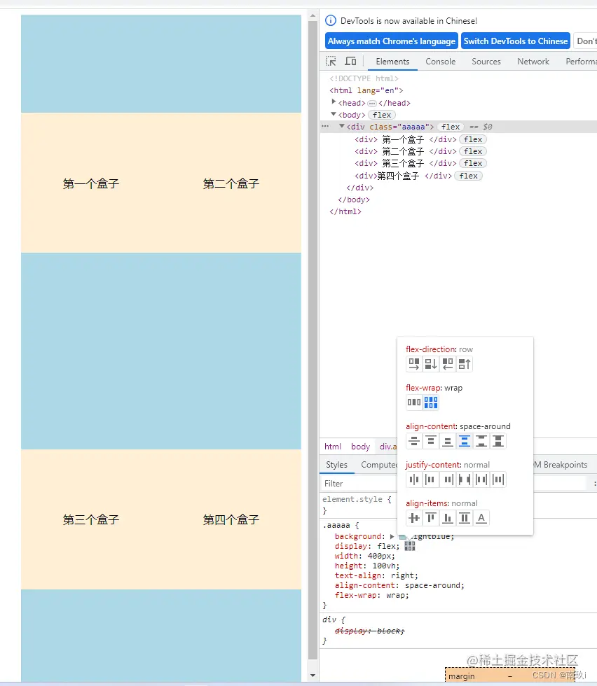This screenshot has height=686, width=597.
Task: Select the align-content flex-end icon
Action: click(x=447, y=441)
